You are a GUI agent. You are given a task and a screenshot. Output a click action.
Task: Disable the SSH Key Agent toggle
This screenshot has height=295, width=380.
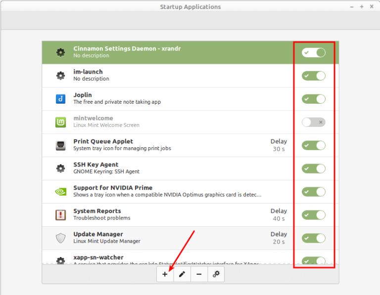coord(314,169)
